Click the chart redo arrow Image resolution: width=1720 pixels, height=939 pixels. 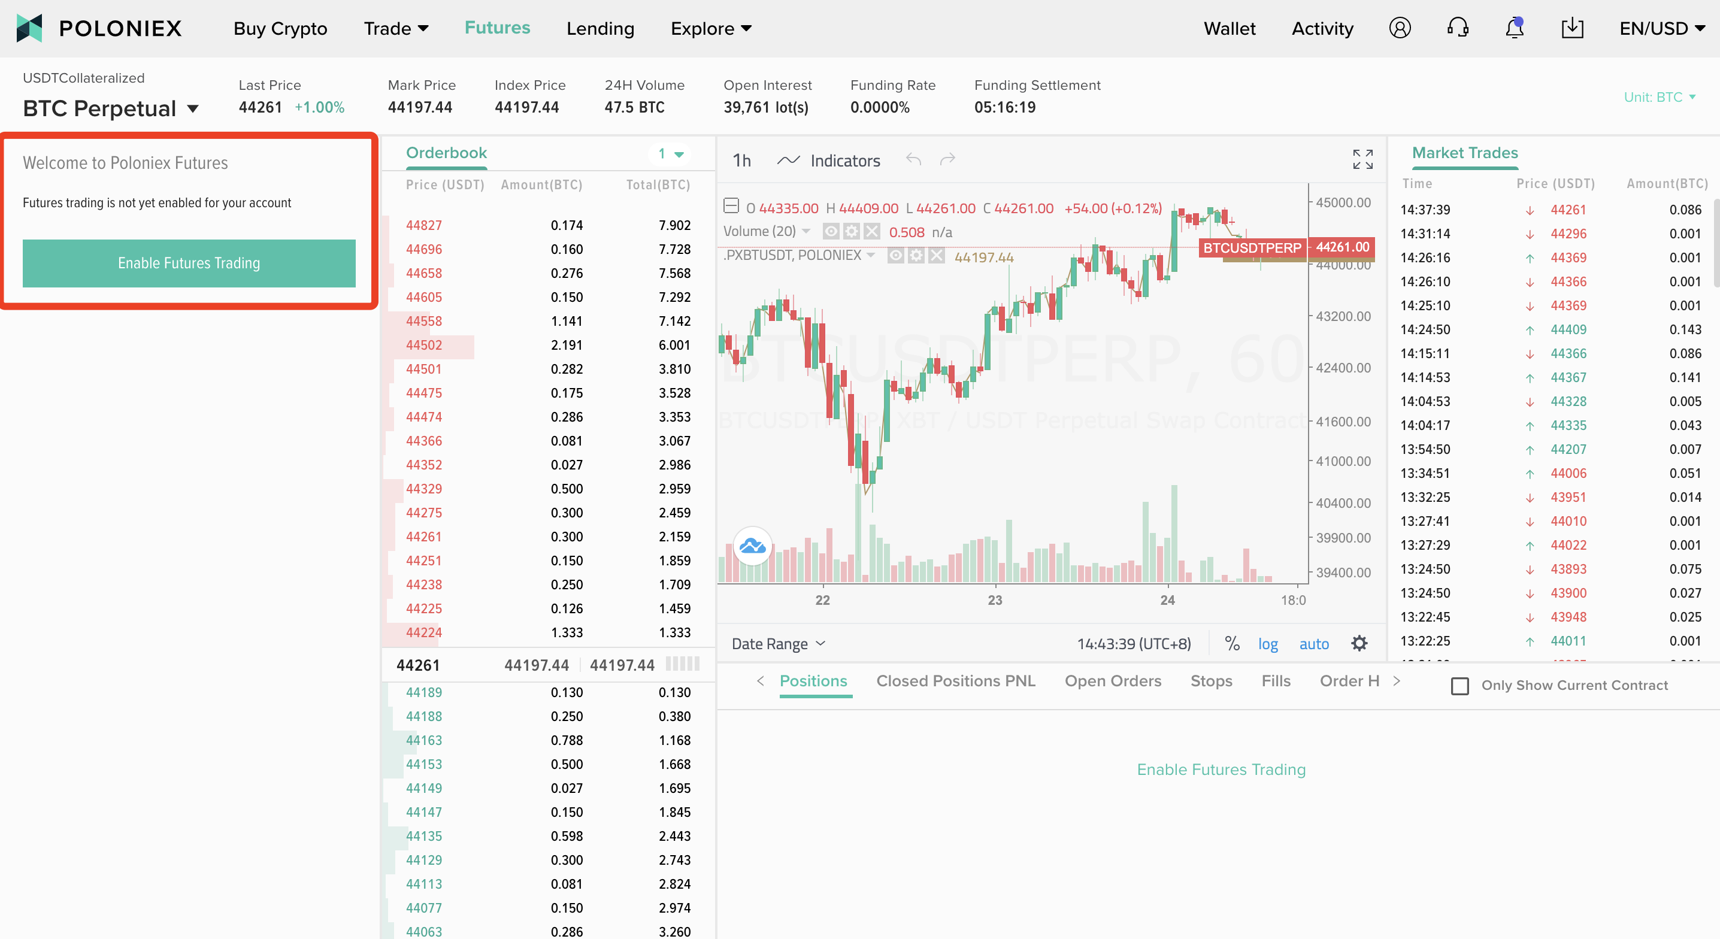tap(947, 160)
